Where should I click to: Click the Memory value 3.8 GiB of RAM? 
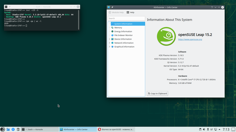185,83
